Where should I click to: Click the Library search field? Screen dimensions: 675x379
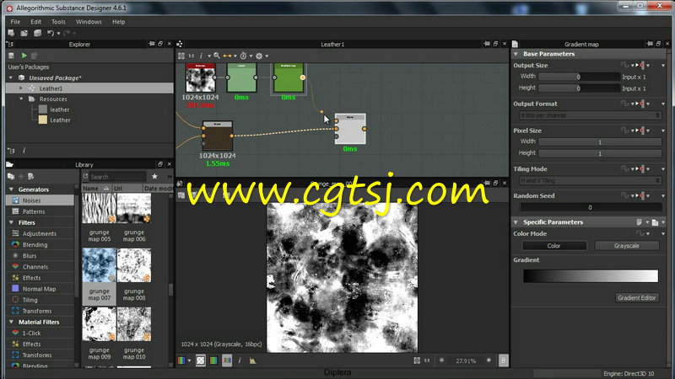coord(117,177)
